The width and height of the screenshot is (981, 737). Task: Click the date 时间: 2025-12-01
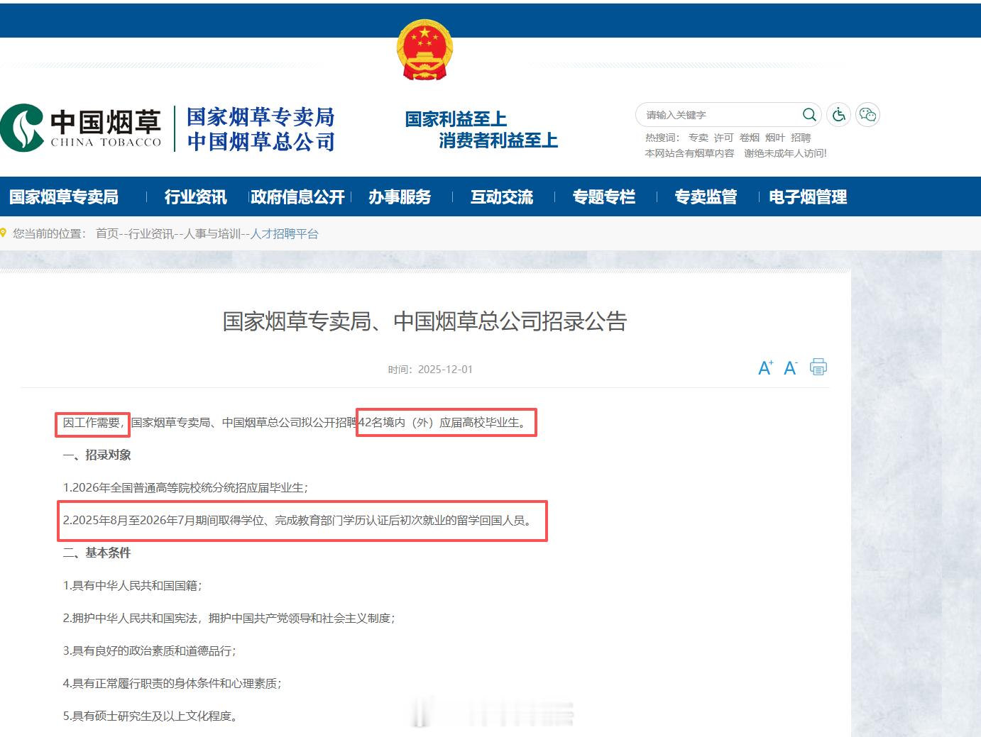click(x=430, y=370)
